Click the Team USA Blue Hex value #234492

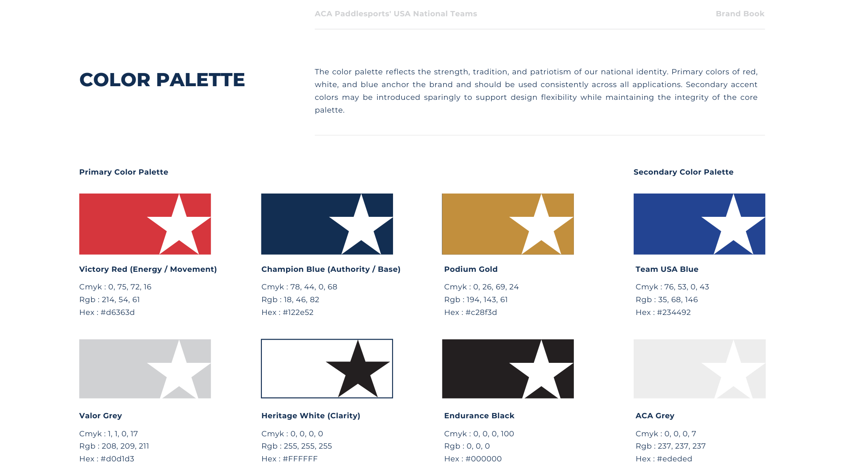click(673, 312)
